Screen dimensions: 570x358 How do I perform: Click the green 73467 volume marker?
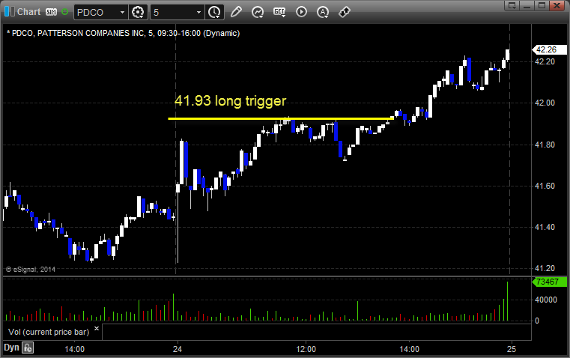point(549,282)
